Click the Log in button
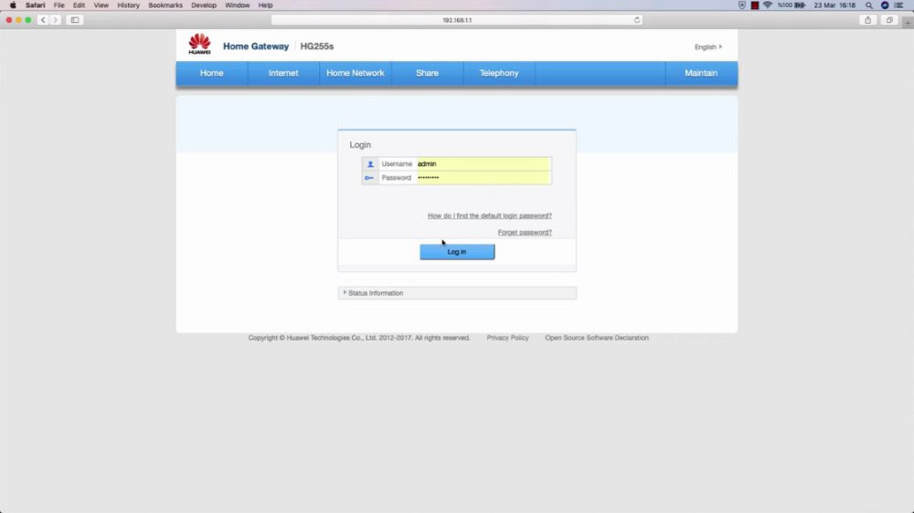 (x=457, y=252)
